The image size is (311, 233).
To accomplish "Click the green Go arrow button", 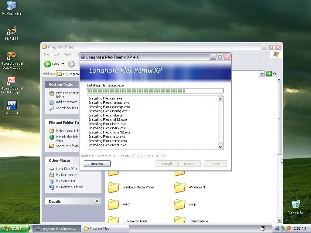I will click(x=269, y=74).
